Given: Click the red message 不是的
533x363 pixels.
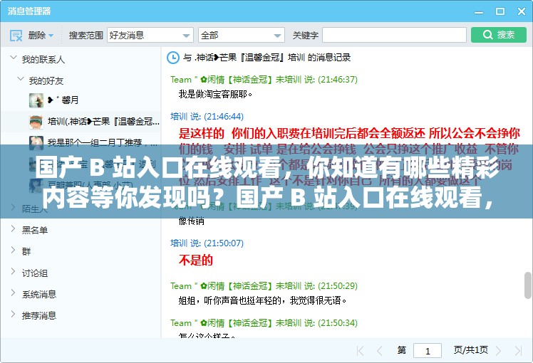Looking at the screenshot, I should point(196,260).
